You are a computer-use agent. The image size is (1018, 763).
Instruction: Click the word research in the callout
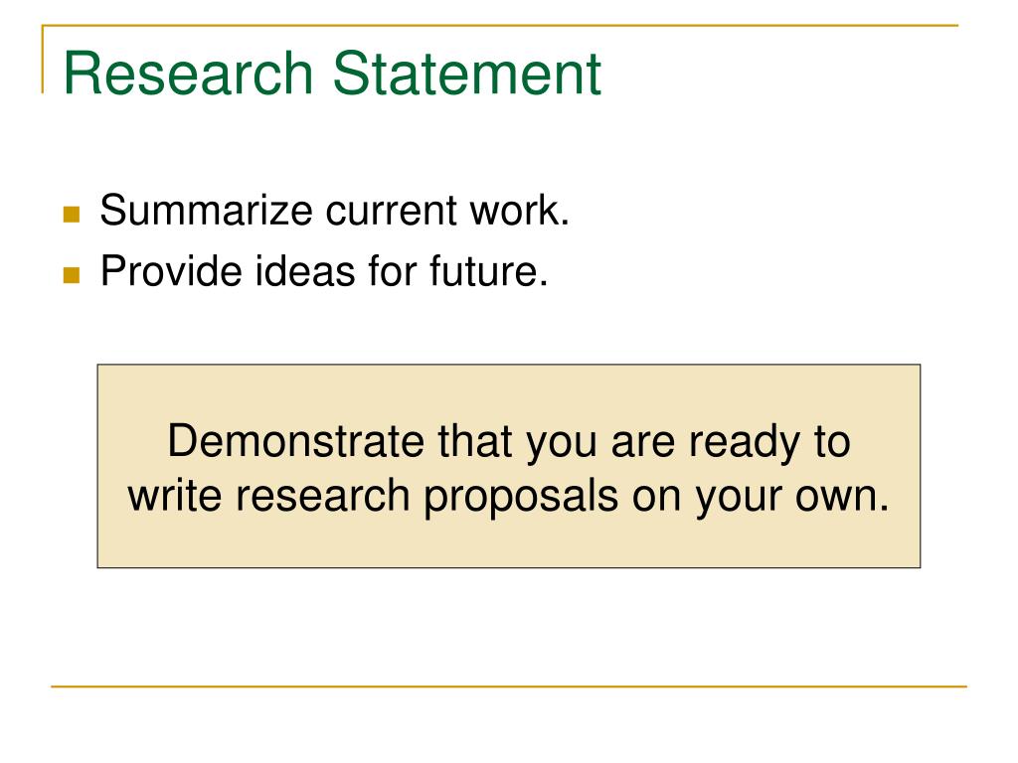323,496
